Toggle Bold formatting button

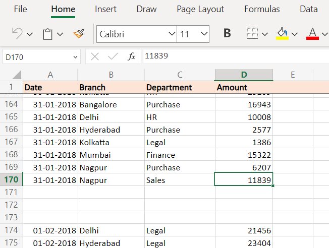point(227,33)
